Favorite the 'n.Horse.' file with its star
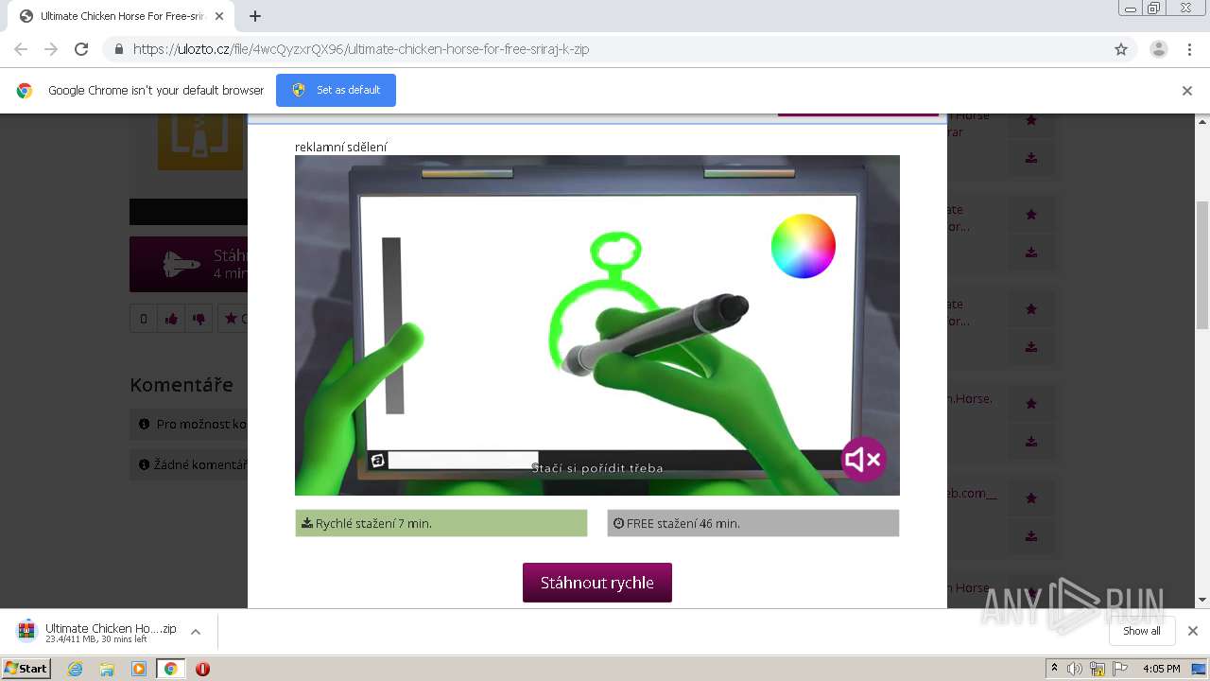This screenshot has height=681, width=1210. (x=1031, y=404)
